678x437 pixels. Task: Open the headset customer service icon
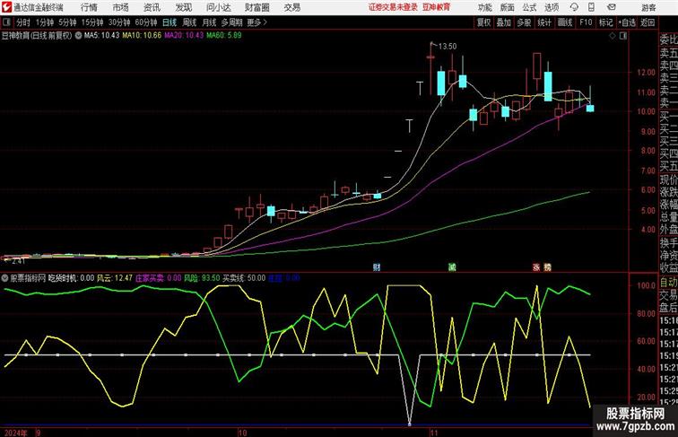tap(574, 7)
